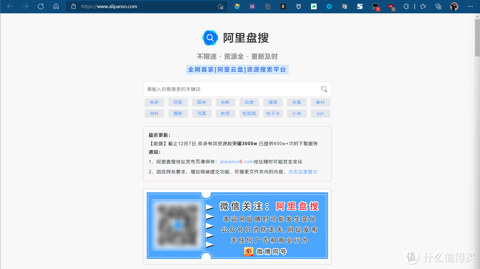The height and width of the screenshot is (269, 480).
Task: Click 全网首家[阿里云盘]资源搜索平台 banner text
Action: (237, 70)
